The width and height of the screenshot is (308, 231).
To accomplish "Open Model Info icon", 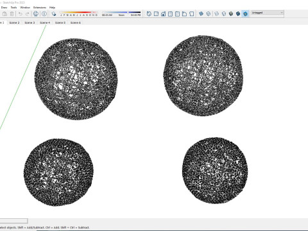I will point(44,14).
